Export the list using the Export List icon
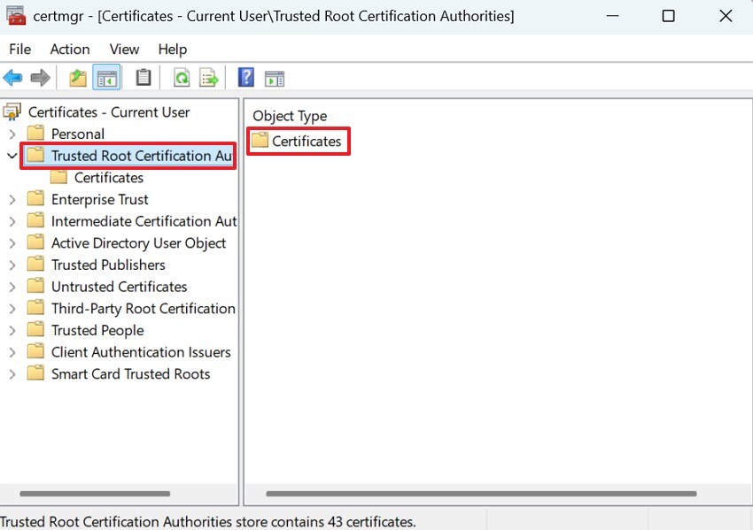 click(209, 77)
